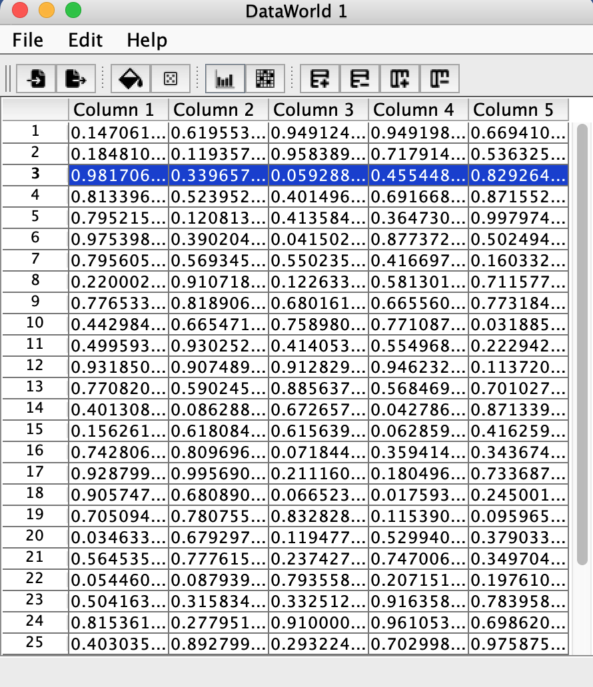Viewport: 593px width, 687px height.
Task: Click the export data toolbar icon
Action: pos(76,79)
